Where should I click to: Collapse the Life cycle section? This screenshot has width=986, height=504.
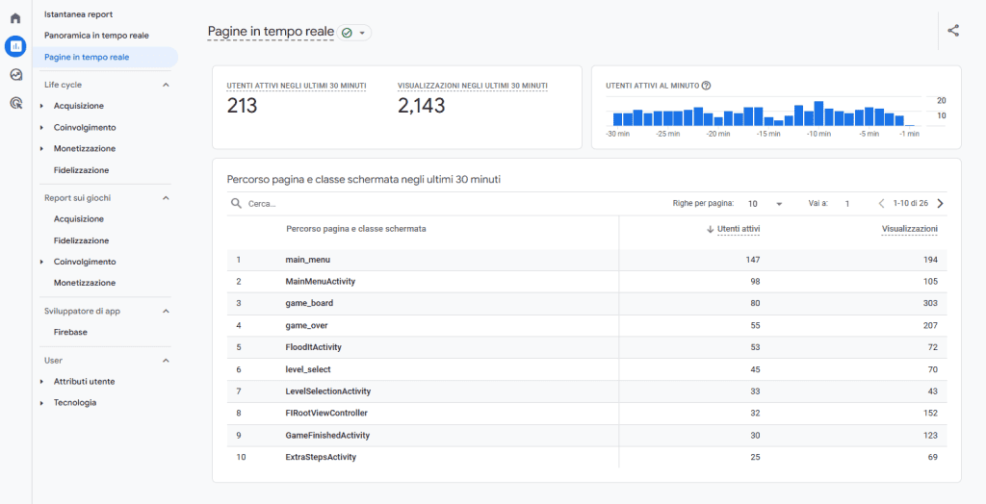tap(166, 85)
